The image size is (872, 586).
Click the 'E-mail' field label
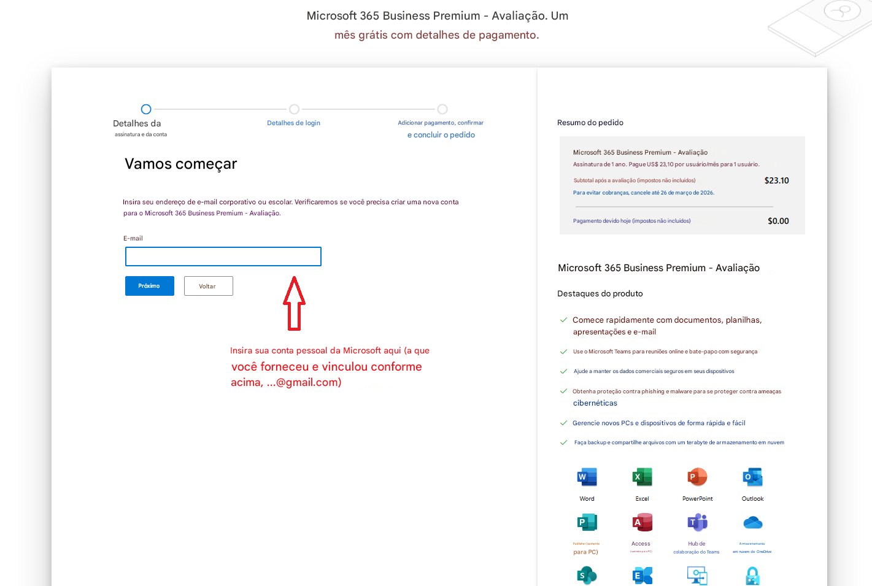133,238
